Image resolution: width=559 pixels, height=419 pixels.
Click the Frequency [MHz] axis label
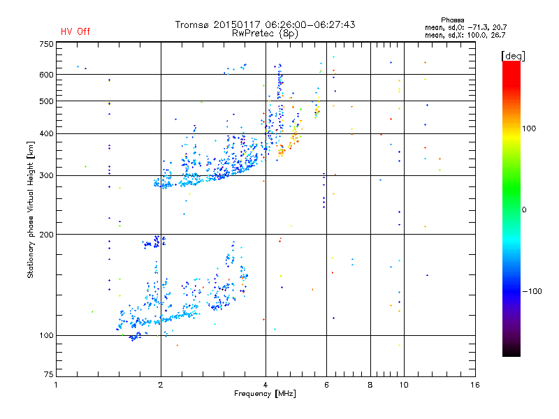[x=265, y=395]
